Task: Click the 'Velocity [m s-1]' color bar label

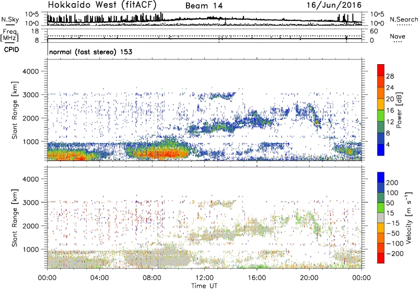Action: pos(408,218)
